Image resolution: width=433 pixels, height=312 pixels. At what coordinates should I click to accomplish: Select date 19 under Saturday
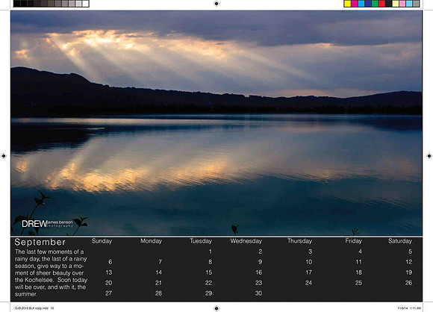click(408, 272)
